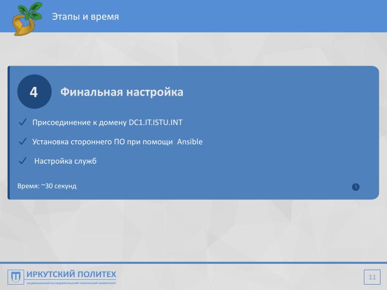Select the phrase "Установка стороннего ПО"

click(76, 142)
